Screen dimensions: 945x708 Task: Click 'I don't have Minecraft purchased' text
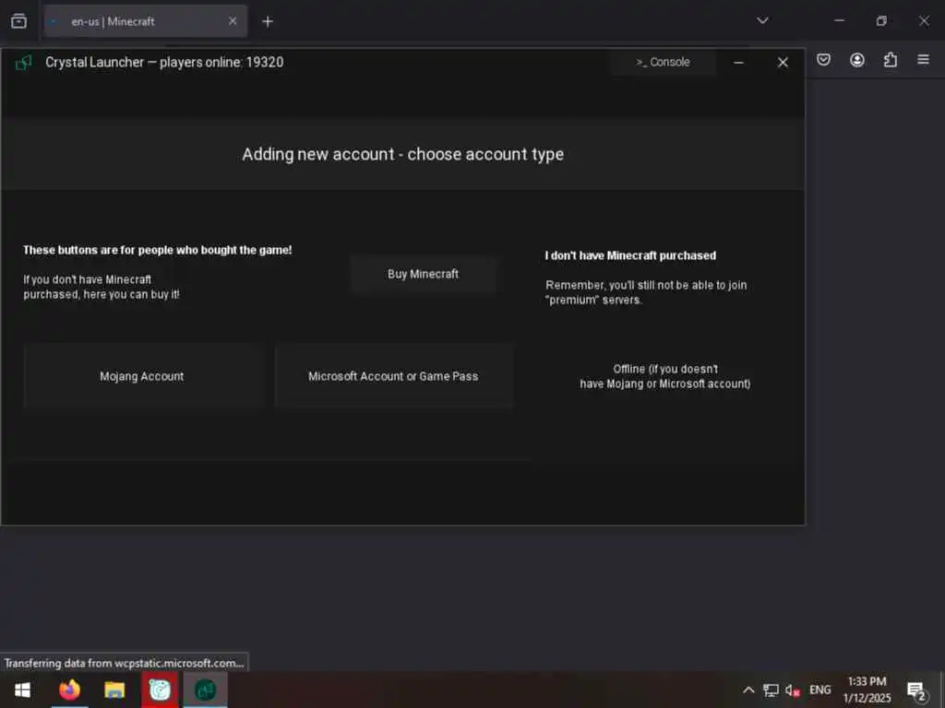(630, 255)
